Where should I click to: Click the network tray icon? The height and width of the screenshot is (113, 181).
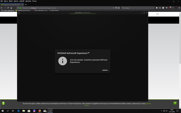point(164,111)
